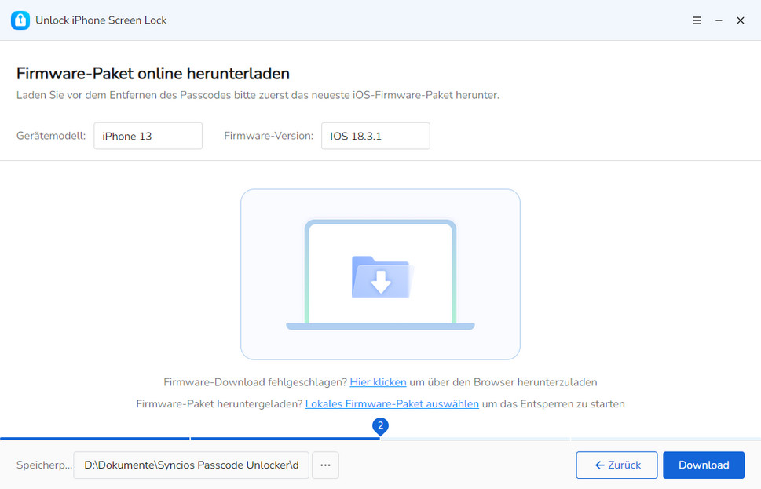This screenshot has width=761, height=489.
Task: Click the 'Gerätemodell:' label
Action: tap(51, 136)
